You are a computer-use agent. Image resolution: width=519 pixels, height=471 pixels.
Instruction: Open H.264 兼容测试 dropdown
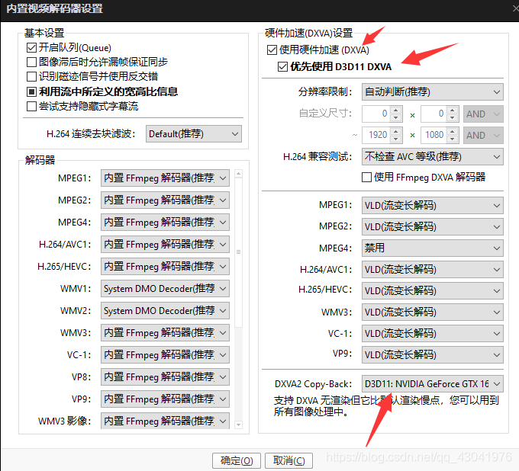pos(433,157)
